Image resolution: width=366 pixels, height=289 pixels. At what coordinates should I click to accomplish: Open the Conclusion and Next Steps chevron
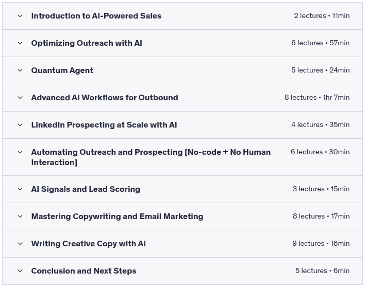(20, 271)
